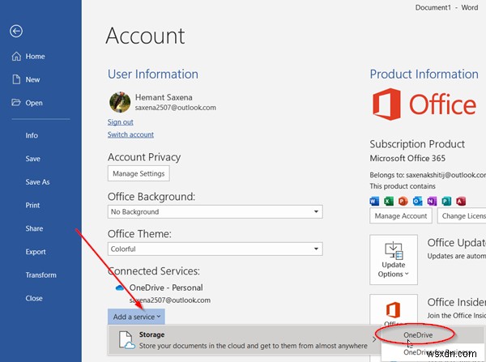Image resolution: width=486 pixels, height=362 pixels.
Task: Expand the Storage submenu arrow
Action: 374,339
